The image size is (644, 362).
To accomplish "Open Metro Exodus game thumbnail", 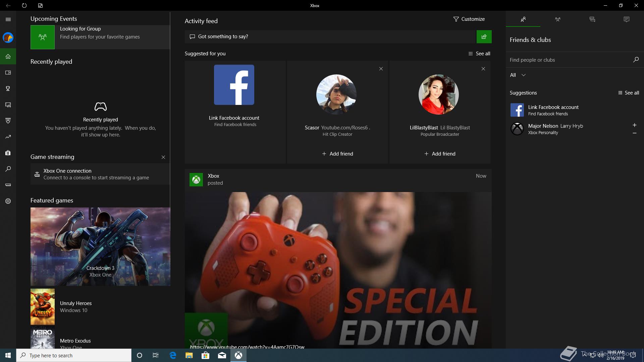I will tap(43, 338).
